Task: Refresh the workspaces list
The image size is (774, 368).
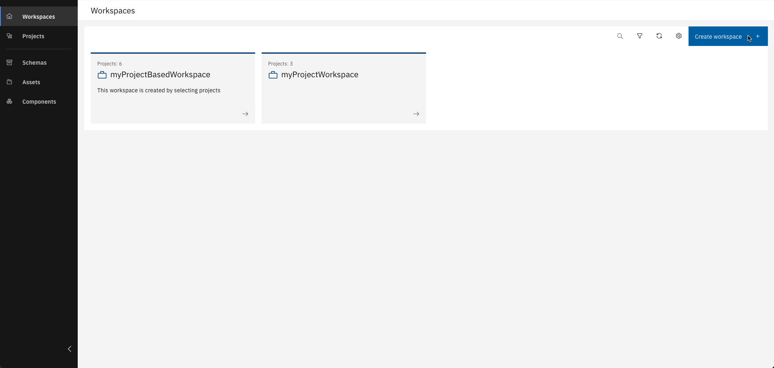Action: pyautogui.click(x=659, y=36)
